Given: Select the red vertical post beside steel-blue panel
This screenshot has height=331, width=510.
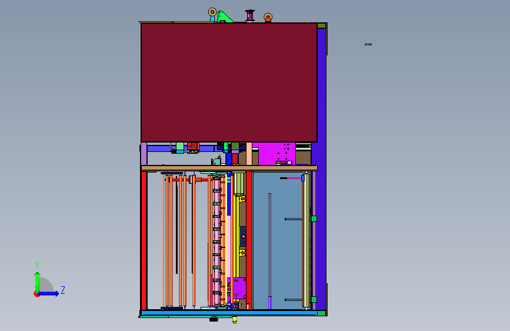Looking at the screenshot, I should [249, 240].
